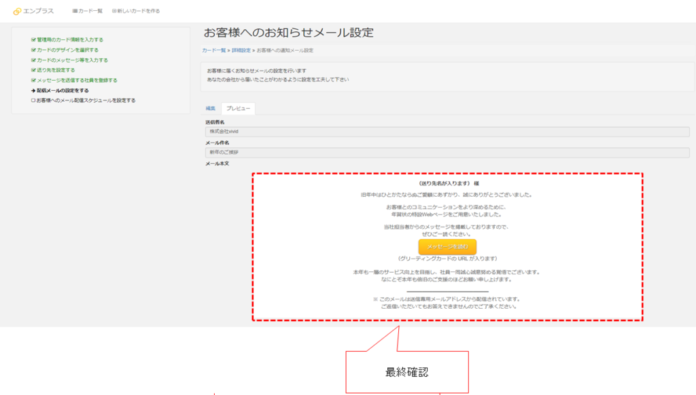696x395 pixels.
Task: Click the エンプラス logo icon
Action: (x=17, y=11)
